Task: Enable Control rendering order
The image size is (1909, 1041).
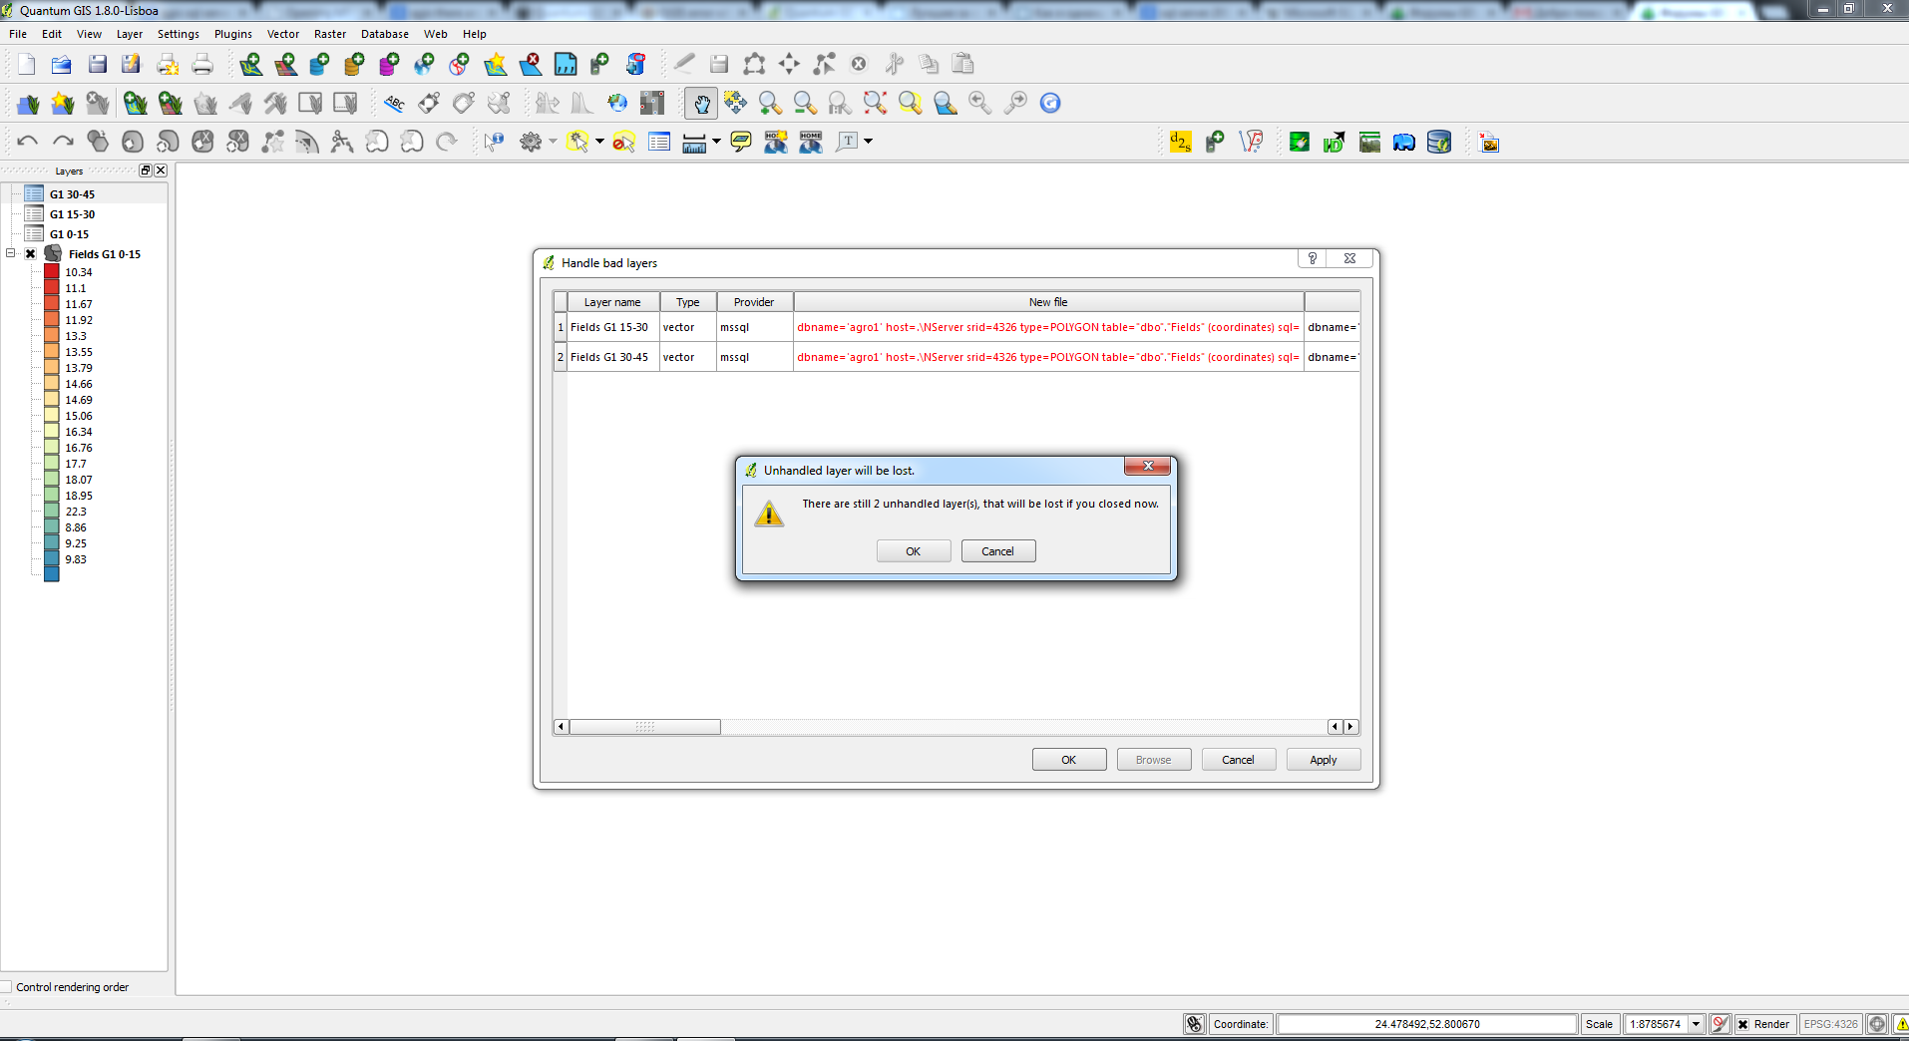Action: (x=8, y=987)
